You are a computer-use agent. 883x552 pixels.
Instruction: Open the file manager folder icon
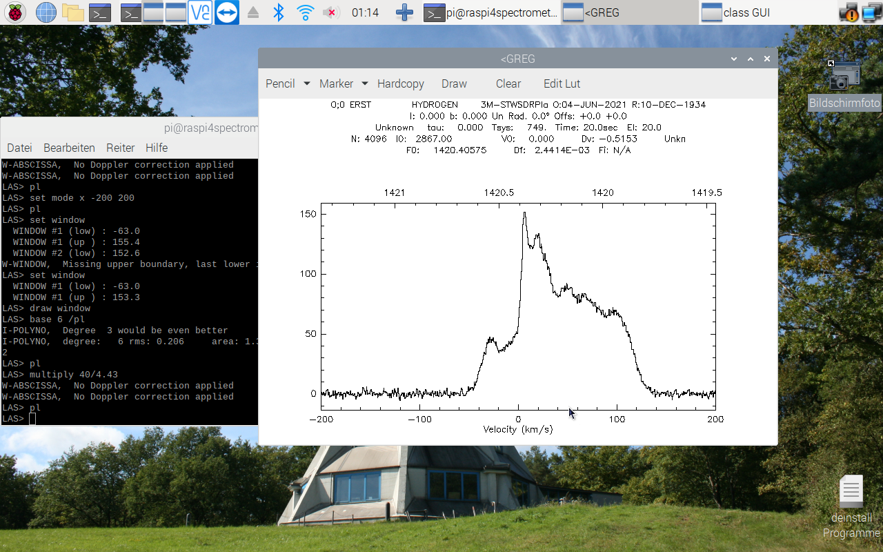[72, 12]
